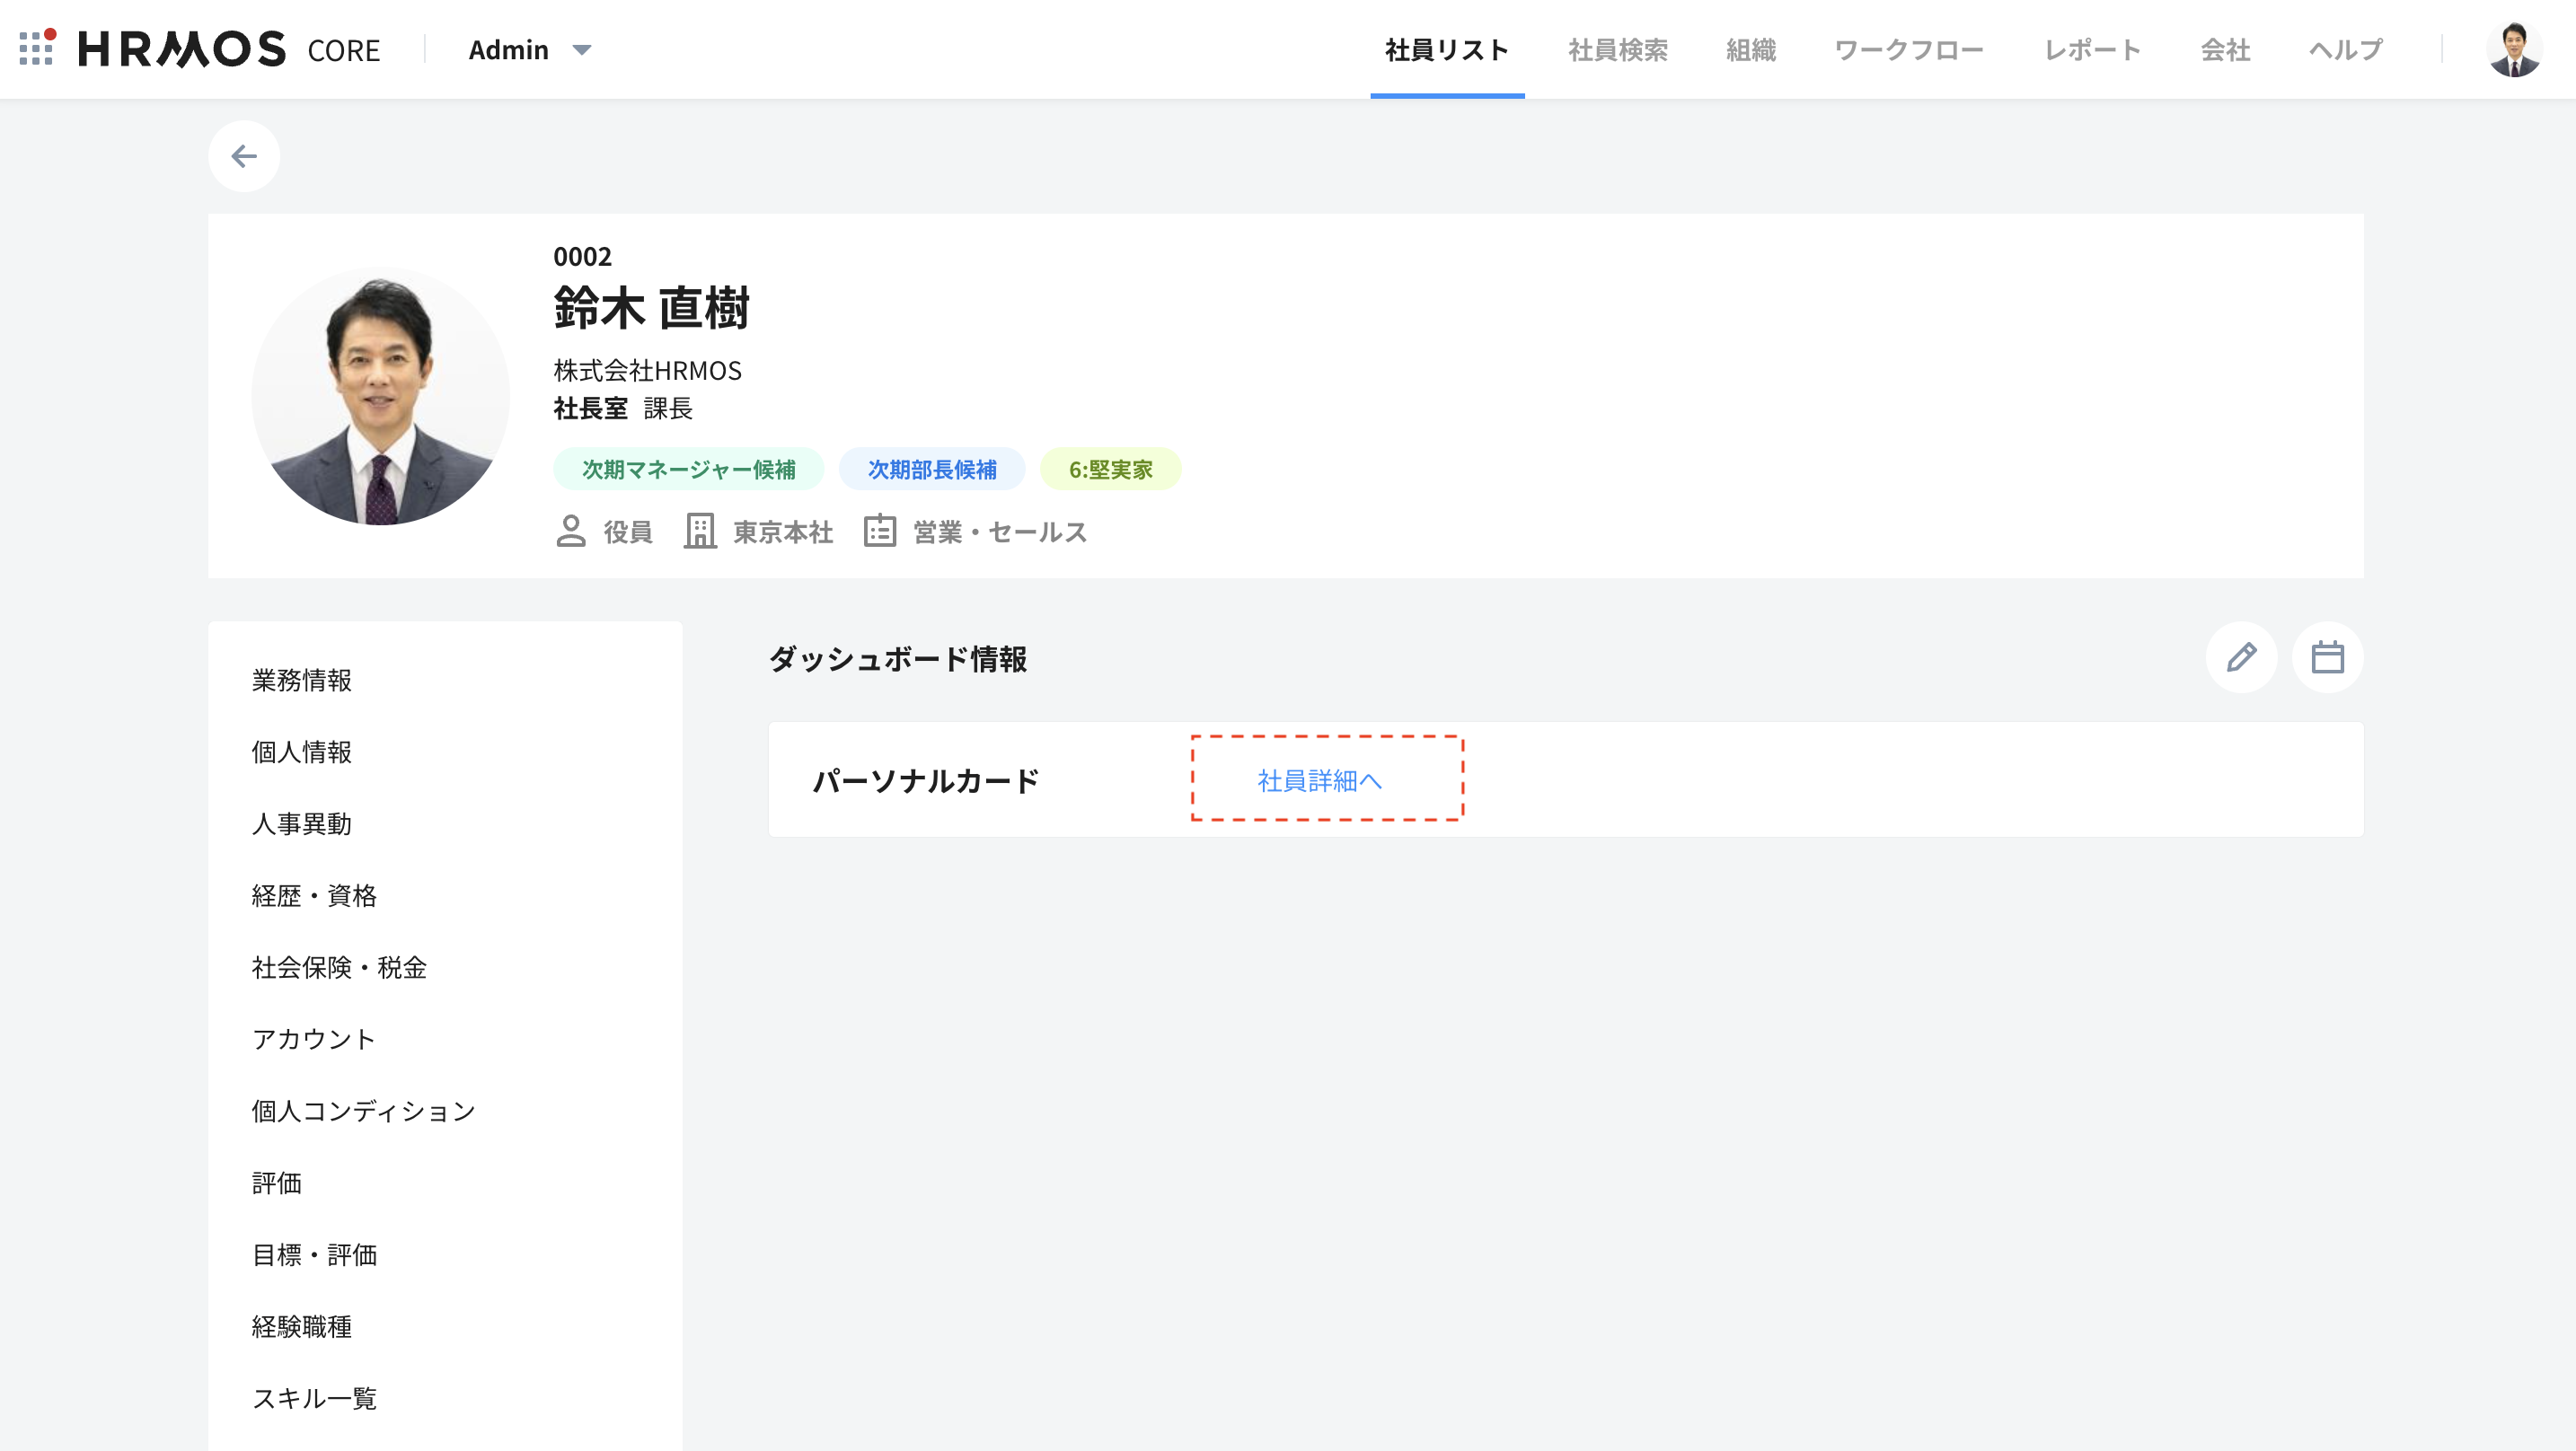Click the clipboard icon beside 営業・セールス

(x=879, y=531)
